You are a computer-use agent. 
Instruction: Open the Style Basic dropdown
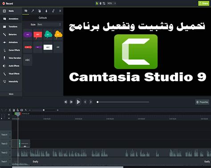pos(49,24)
